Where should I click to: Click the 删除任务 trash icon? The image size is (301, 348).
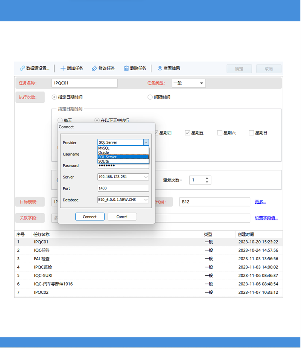tap(126, 68)
